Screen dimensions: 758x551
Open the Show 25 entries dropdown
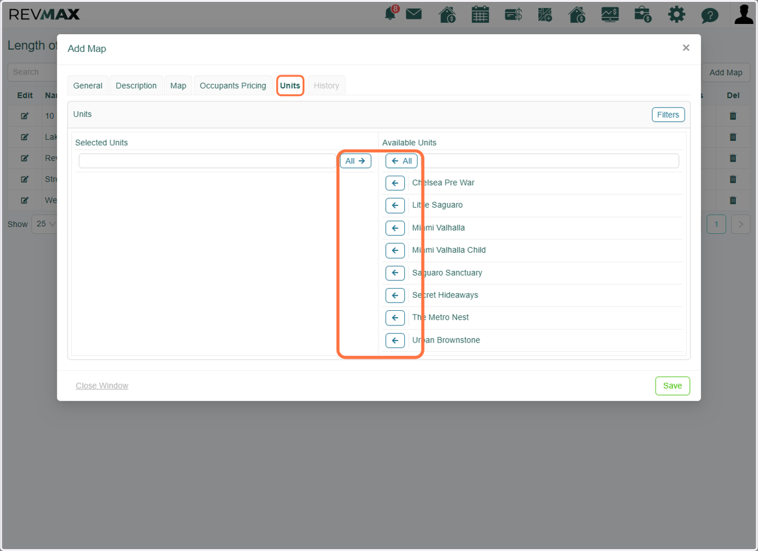click(44, 224)
